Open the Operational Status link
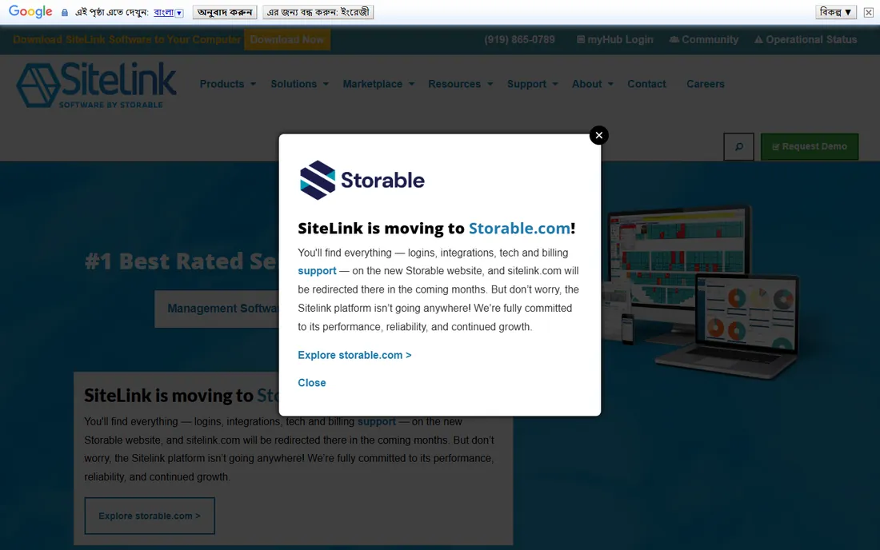 tap(806, 40)
